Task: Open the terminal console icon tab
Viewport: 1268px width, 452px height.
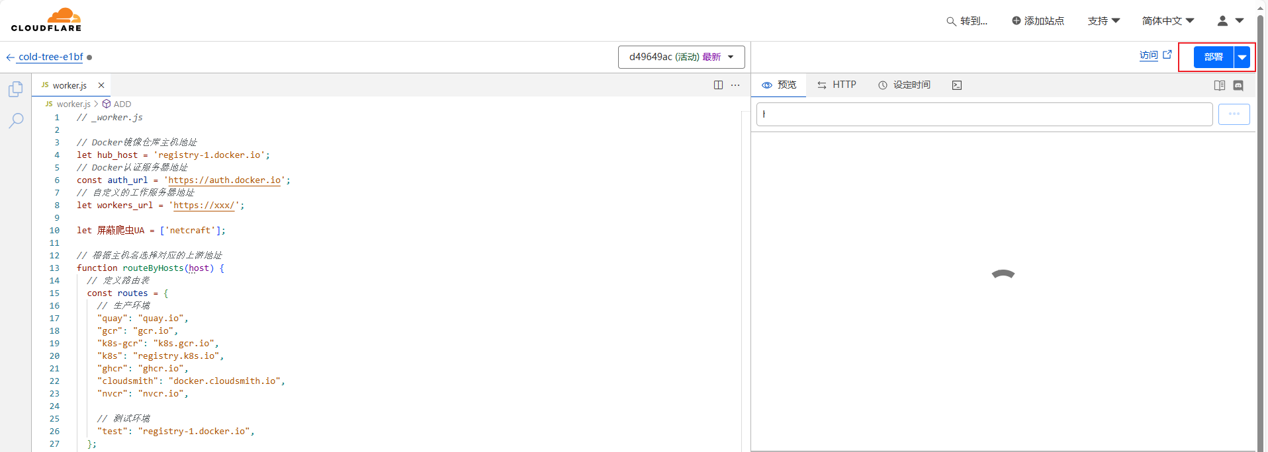Action: pyautogui.click(x=957, y=85)
